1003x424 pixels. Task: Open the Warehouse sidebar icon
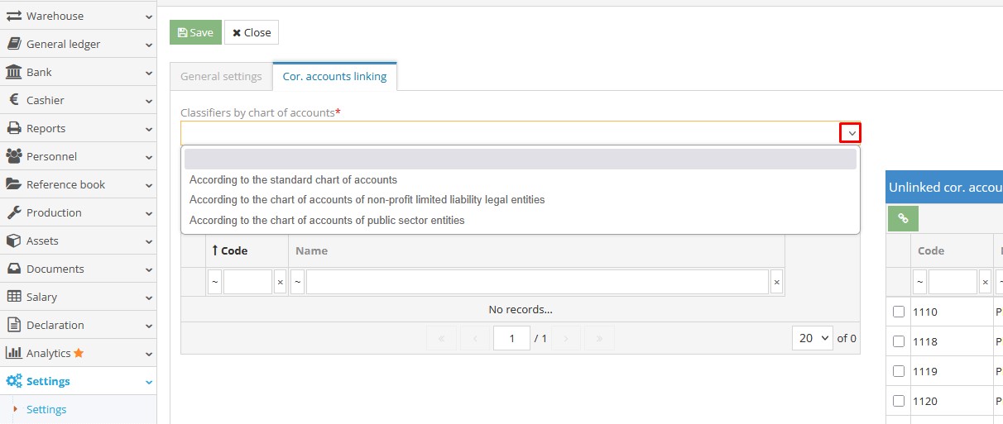[x=13, y=16]
